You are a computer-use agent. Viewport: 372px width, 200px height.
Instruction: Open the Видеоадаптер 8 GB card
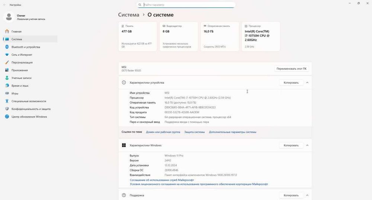[179, 36]
